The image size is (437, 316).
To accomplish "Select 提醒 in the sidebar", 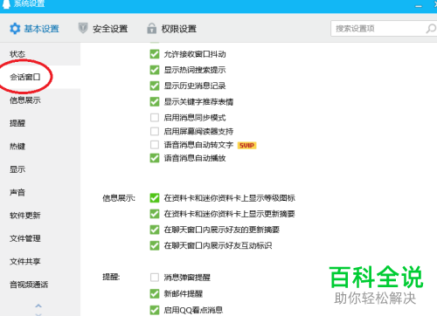I will point(17,123).
